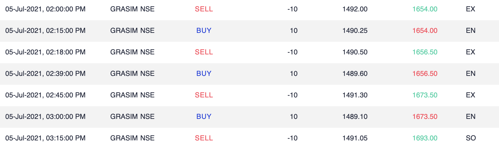This screenshot has width=499, height=148.
Task: Select the red value 1656.50
Action: [x=425, y=74]
